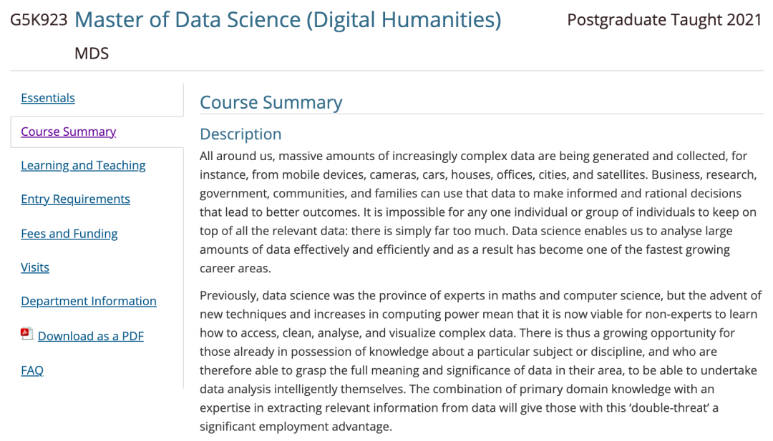Go to Learning and Teaching section
773x441 pixels.
click(83, 165)
